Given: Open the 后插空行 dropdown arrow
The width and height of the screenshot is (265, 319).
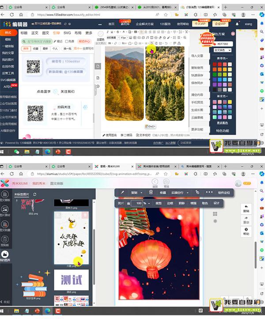Looking at the screenshot, I should pos(188,193).
